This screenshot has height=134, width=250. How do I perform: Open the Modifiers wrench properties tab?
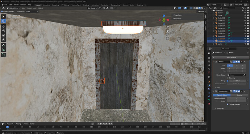pyautogui.click(x=209, y=85)
